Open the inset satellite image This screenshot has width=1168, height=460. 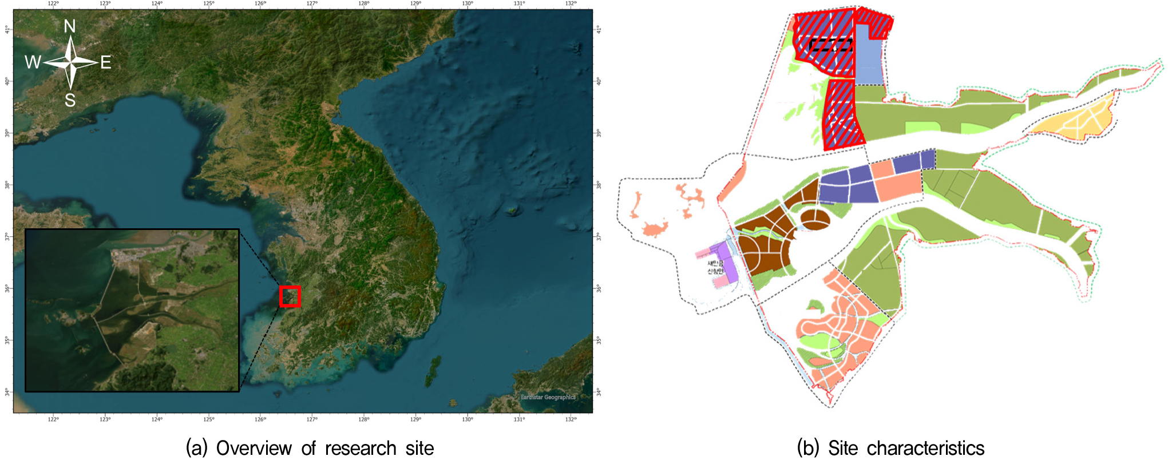(x=132, y=310)
